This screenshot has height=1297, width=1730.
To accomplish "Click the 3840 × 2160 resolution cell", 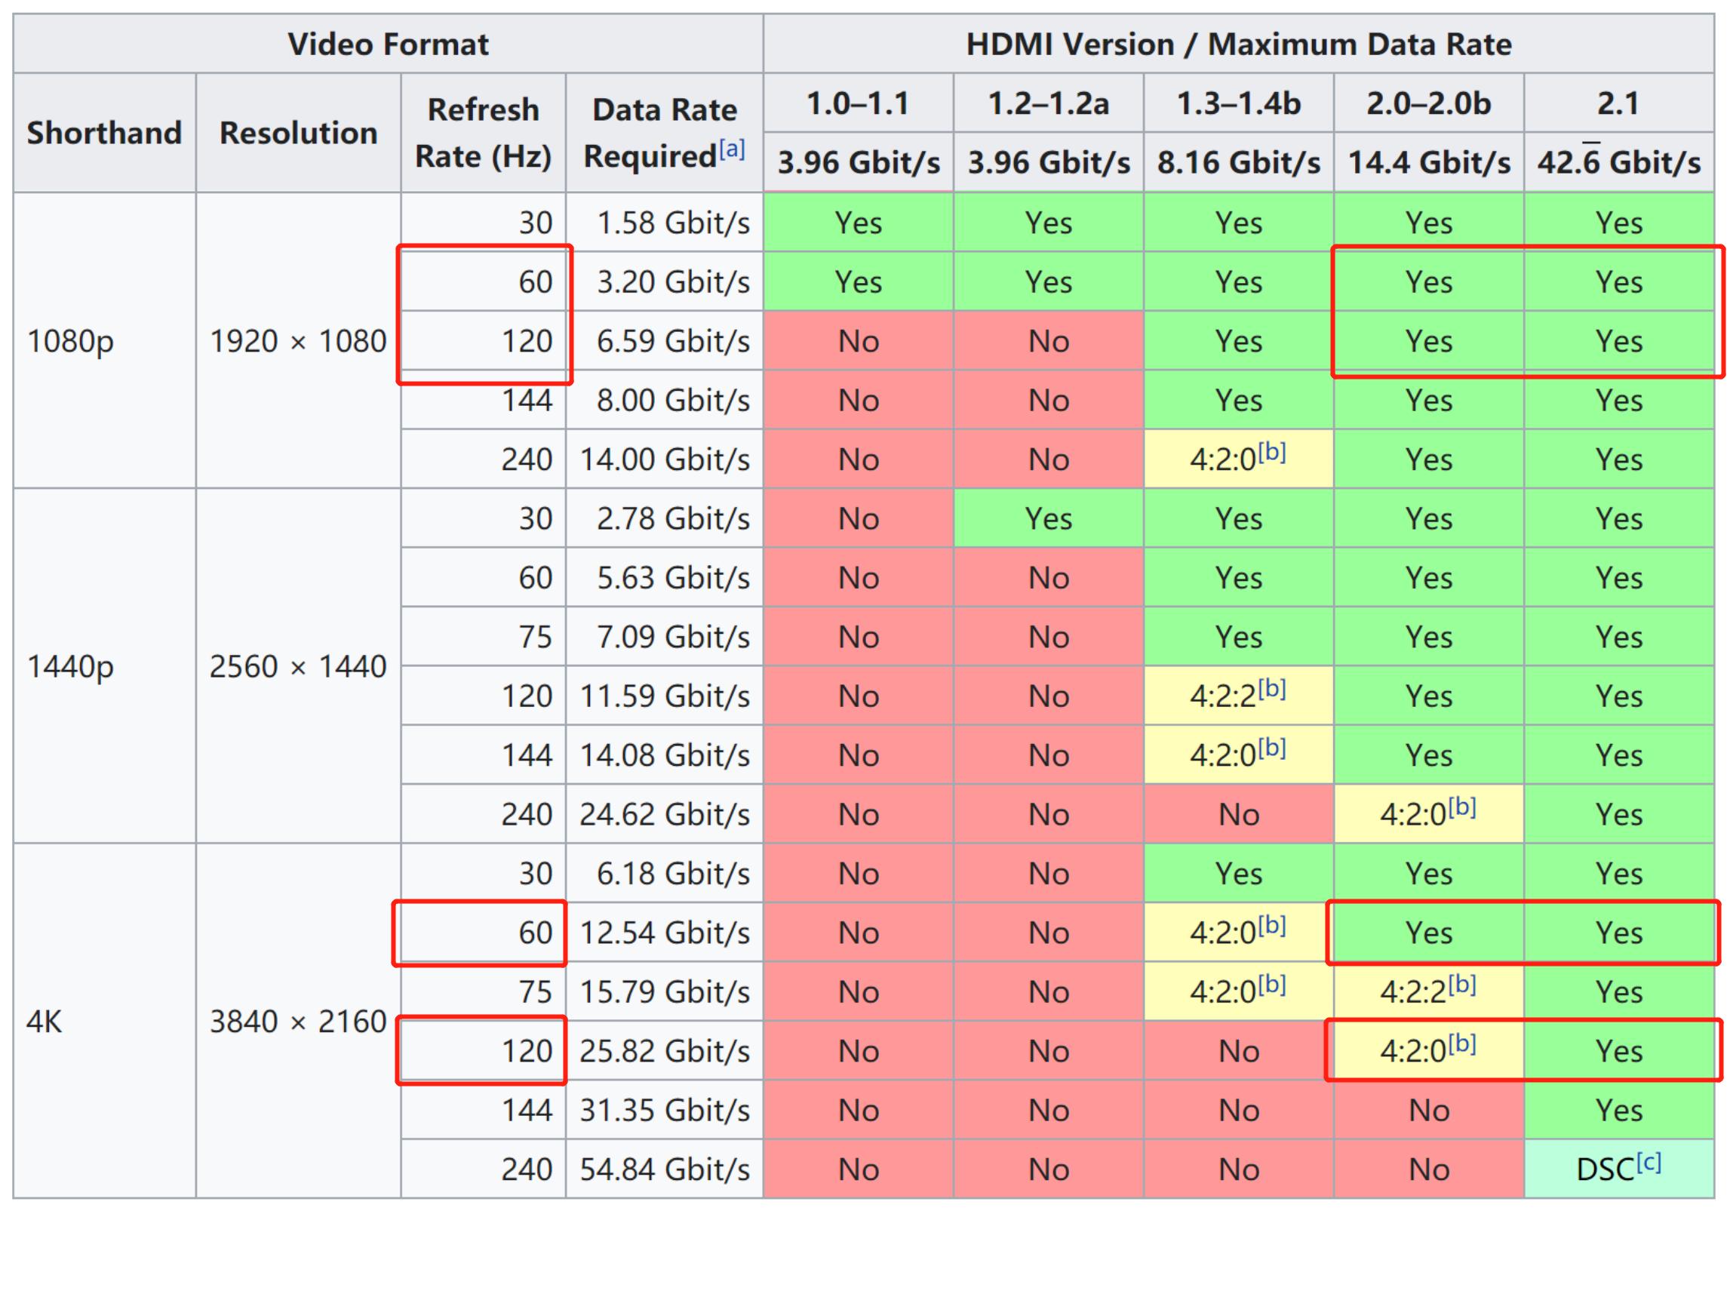I will [298, 1021].
